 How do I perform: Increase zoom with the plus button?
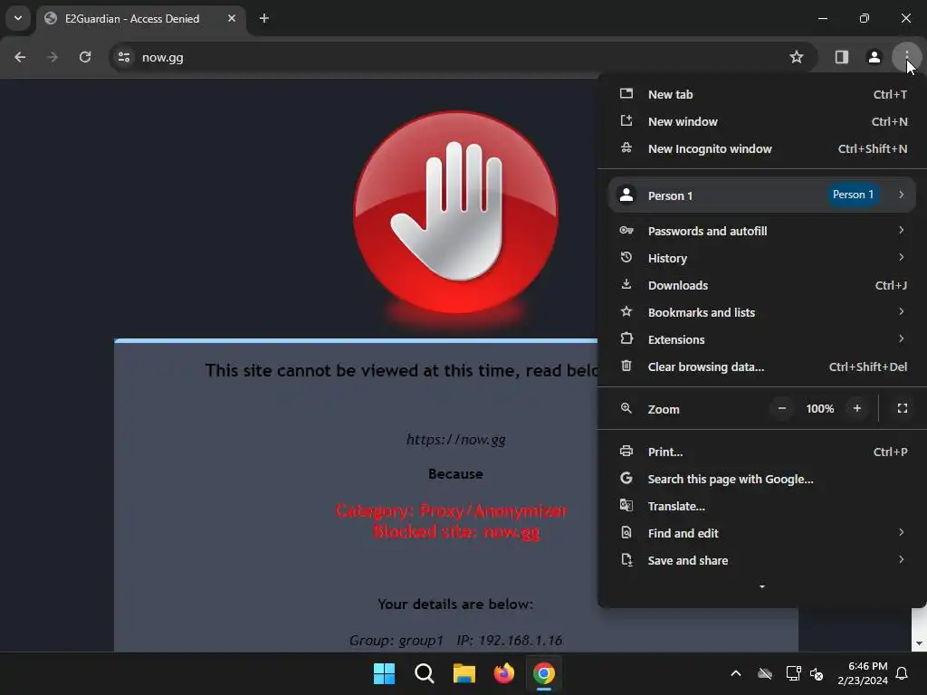(856, 408)
